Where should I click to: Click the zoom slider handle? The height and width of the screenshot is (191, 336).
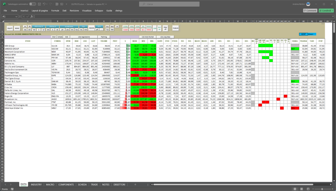click(322, 189)
